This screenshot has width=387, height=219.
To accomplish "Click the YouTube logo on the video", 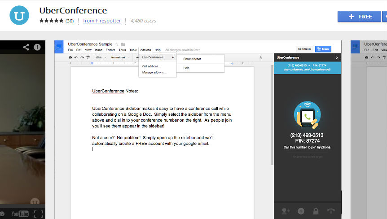I will coord(20,214).
